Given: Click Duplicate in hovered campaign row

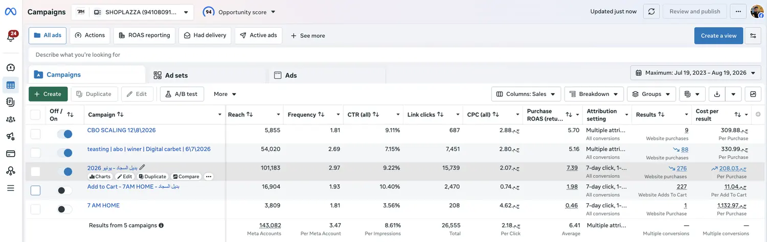Looking at the screenshot, I should click(x=152, y=177).
